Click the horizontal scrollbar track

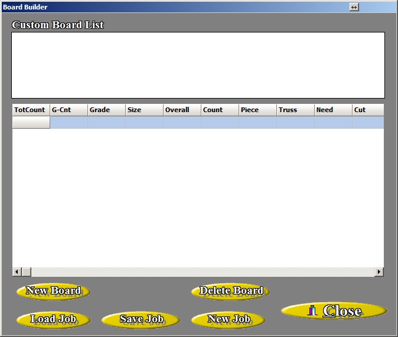201,272
